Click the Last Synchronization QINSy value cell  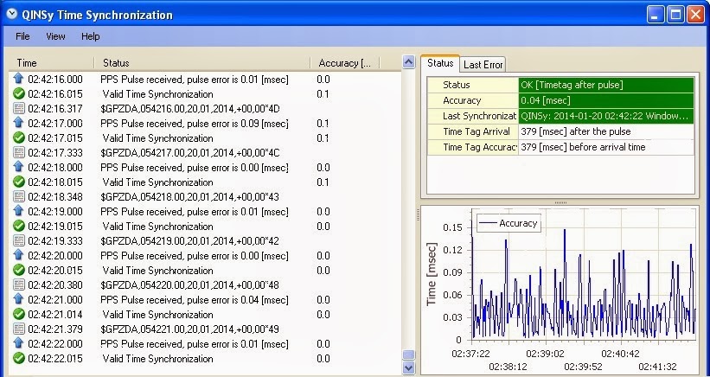tap(606, 116)
